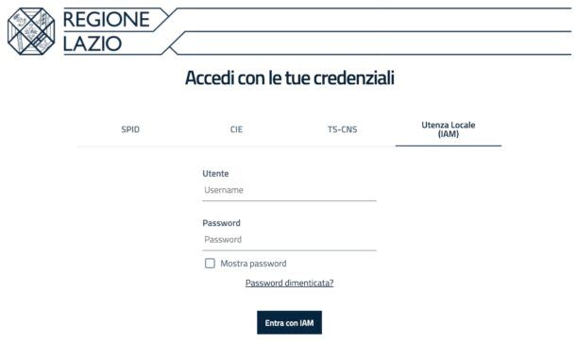This screenshot has height=343, width=576.
Task: Click the underline beneath Utenza Locale tab
Action: [449, 146]
